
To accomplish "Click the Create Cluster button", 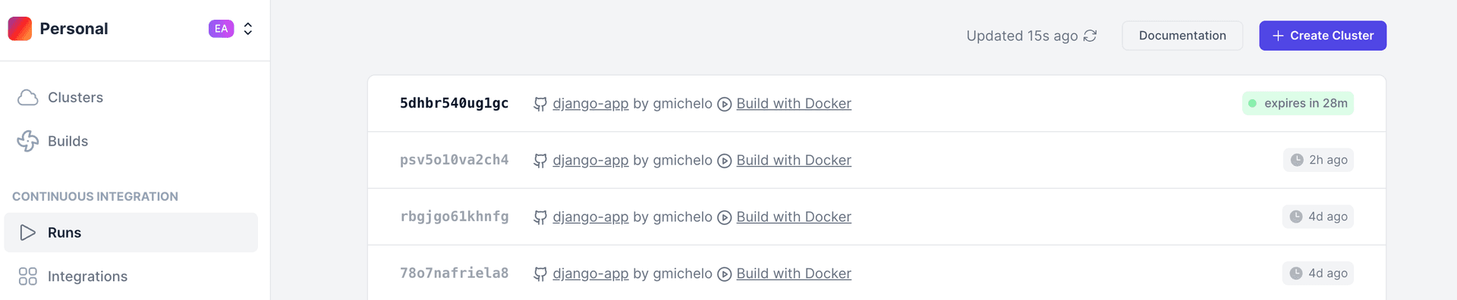I will tap(1323, 36).
